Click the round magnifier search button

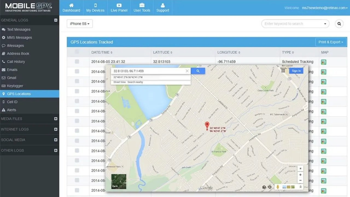(x=339, y=24)
